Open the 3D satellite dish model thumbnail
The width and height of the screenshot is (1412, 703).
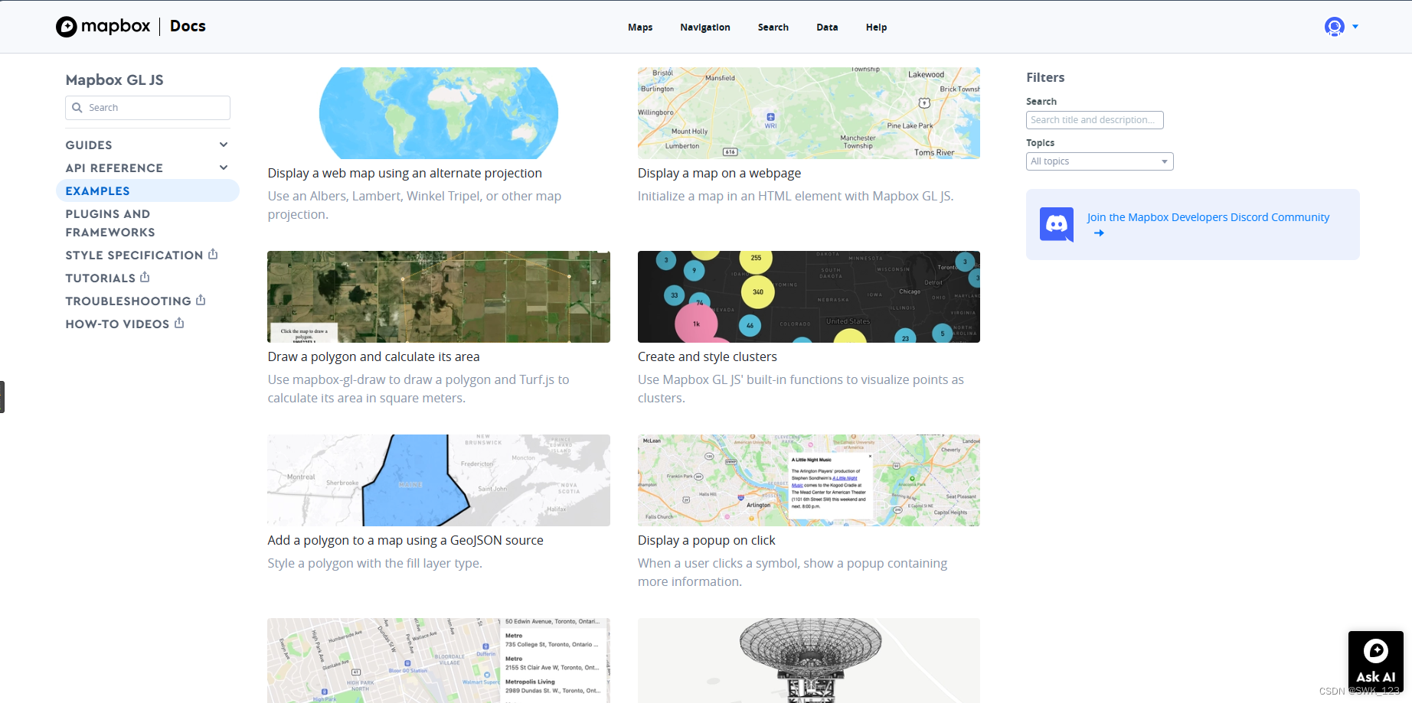pos(809,660)
